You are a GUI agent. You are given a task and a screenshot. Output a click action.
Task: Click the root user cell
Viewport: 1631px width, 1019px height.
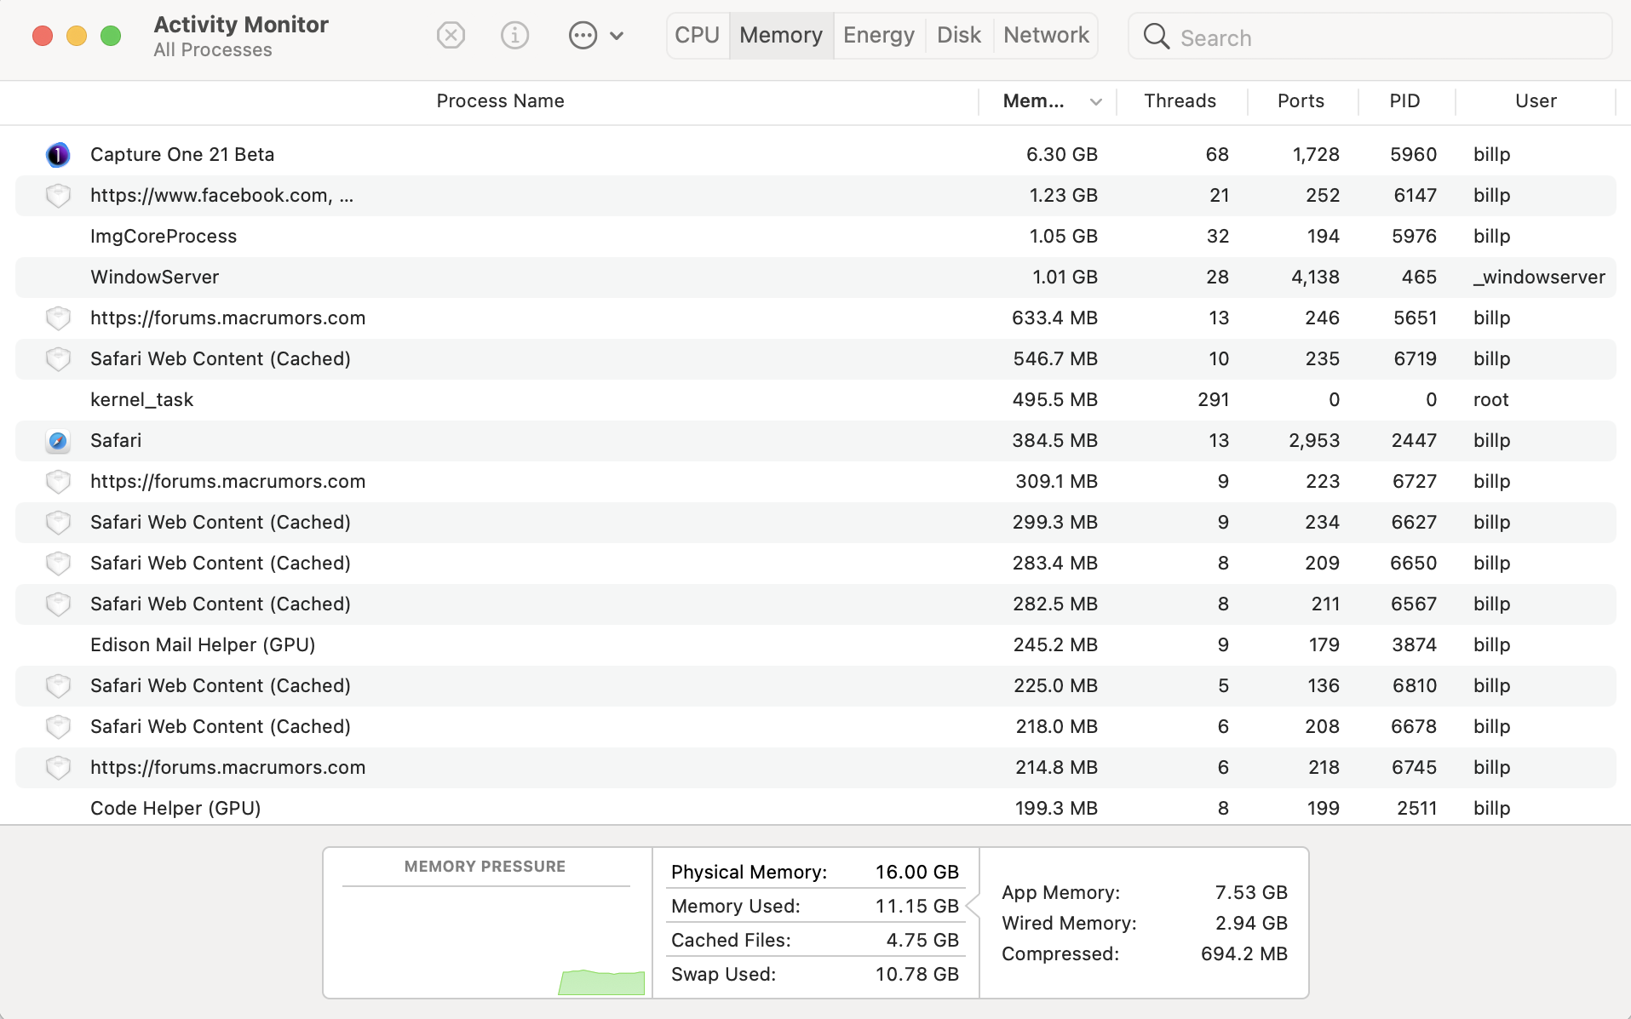pyautogui.click(x=1490, y=400)
